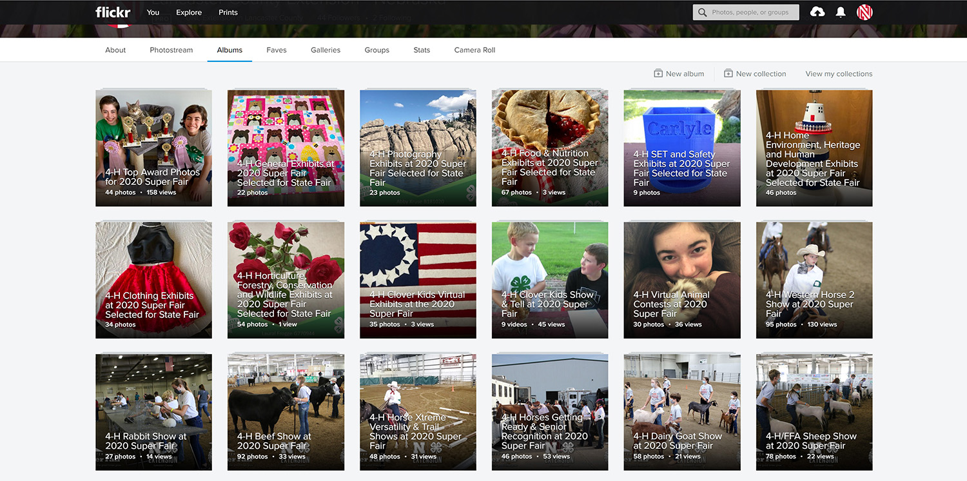
Task: Open 4-H Clover Kids Virtual Exhibits album
Action: tap(418, 280)
